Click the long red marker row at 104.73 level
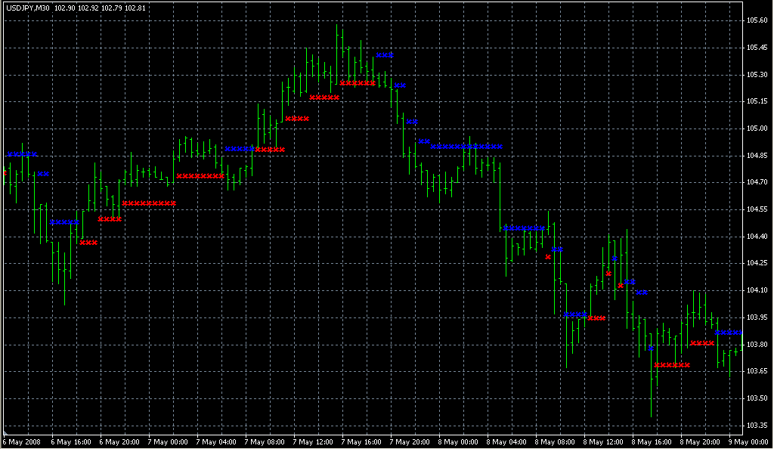774x449 pixels. coord(200,176)
